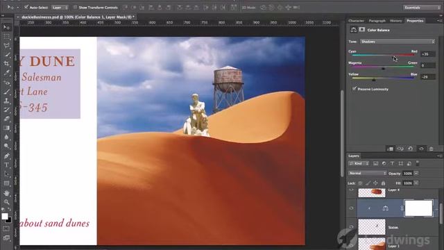This screenshot has height=250, width=444.
Task: Toggle Quick Mask mode icon
Action: coord(6,228)
